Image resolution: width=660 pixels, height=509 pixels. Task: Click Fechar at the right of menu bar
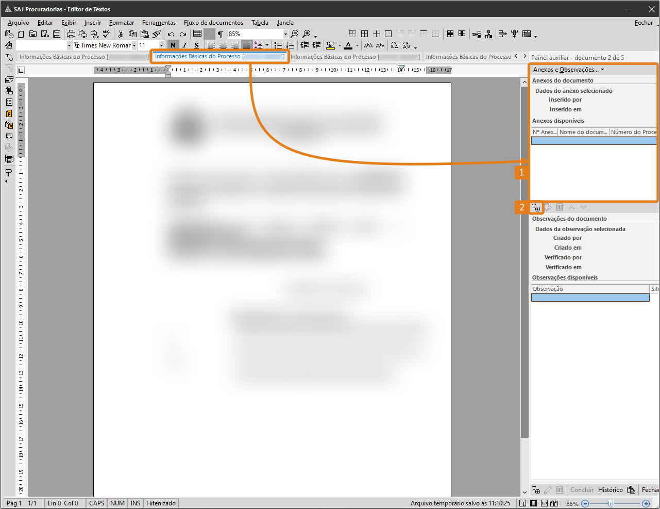pyautogui.click(x=644, y=23)
